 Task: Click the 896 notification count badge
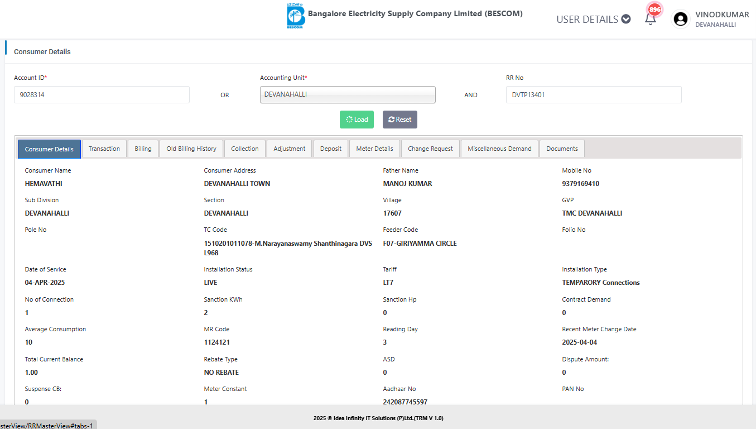(x=655, y=9)
